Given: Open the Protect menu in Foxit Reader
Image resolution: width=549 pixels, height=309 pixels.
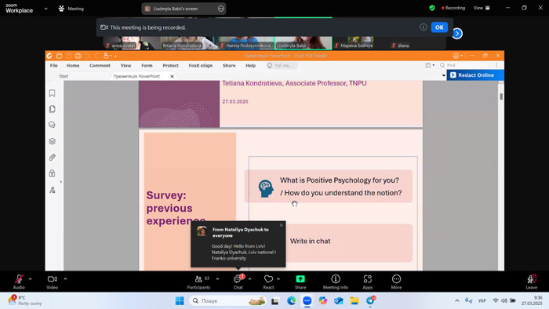Looking at the screenshot, I should point(170,65).
